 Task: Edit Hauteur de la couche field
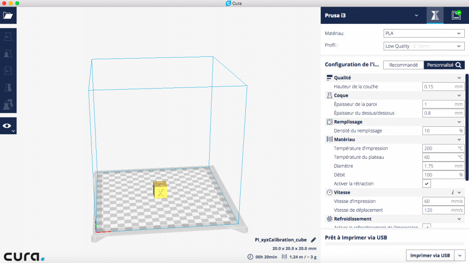click(x=443, y=86)
